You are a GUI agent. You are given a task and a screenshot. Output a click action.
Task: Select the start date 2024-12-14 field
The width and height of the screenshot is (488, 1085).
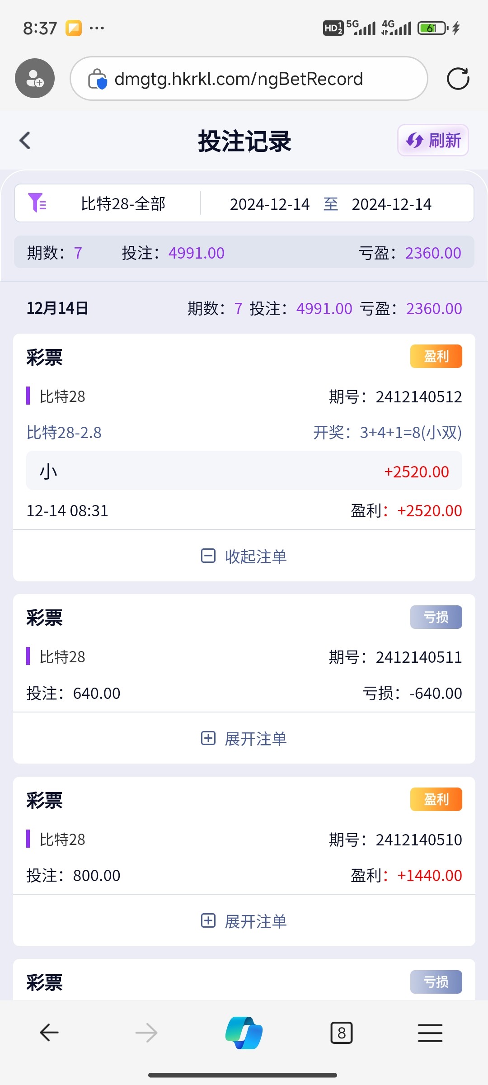(x=270, y=204)
